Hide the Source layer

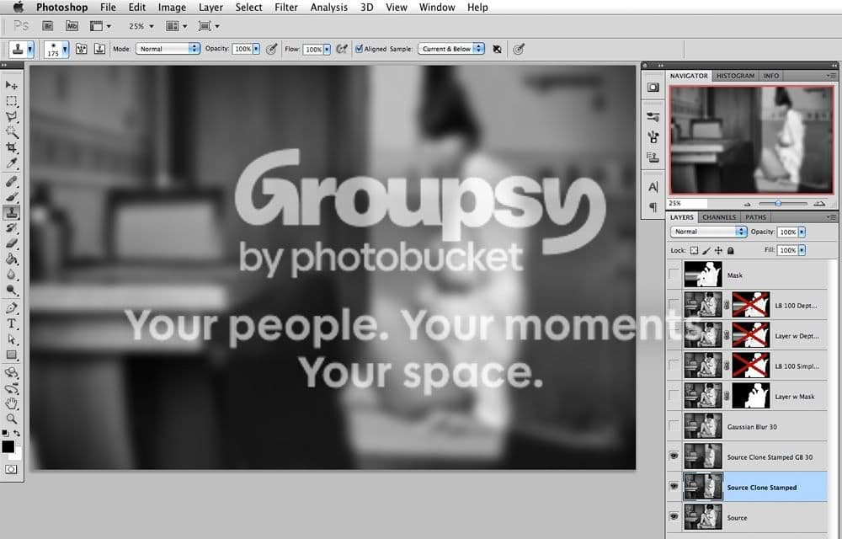[x=674, y=517]
